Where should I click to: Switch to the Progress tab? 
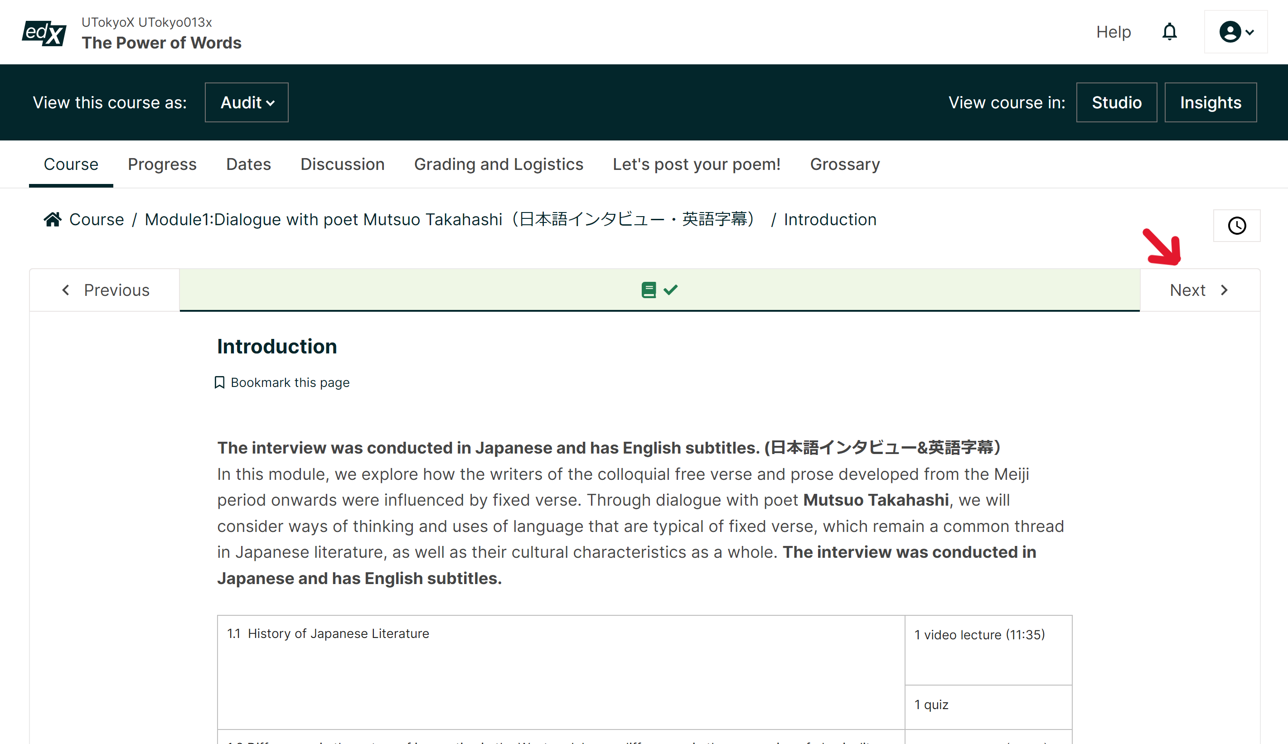(x=162, y=164)
